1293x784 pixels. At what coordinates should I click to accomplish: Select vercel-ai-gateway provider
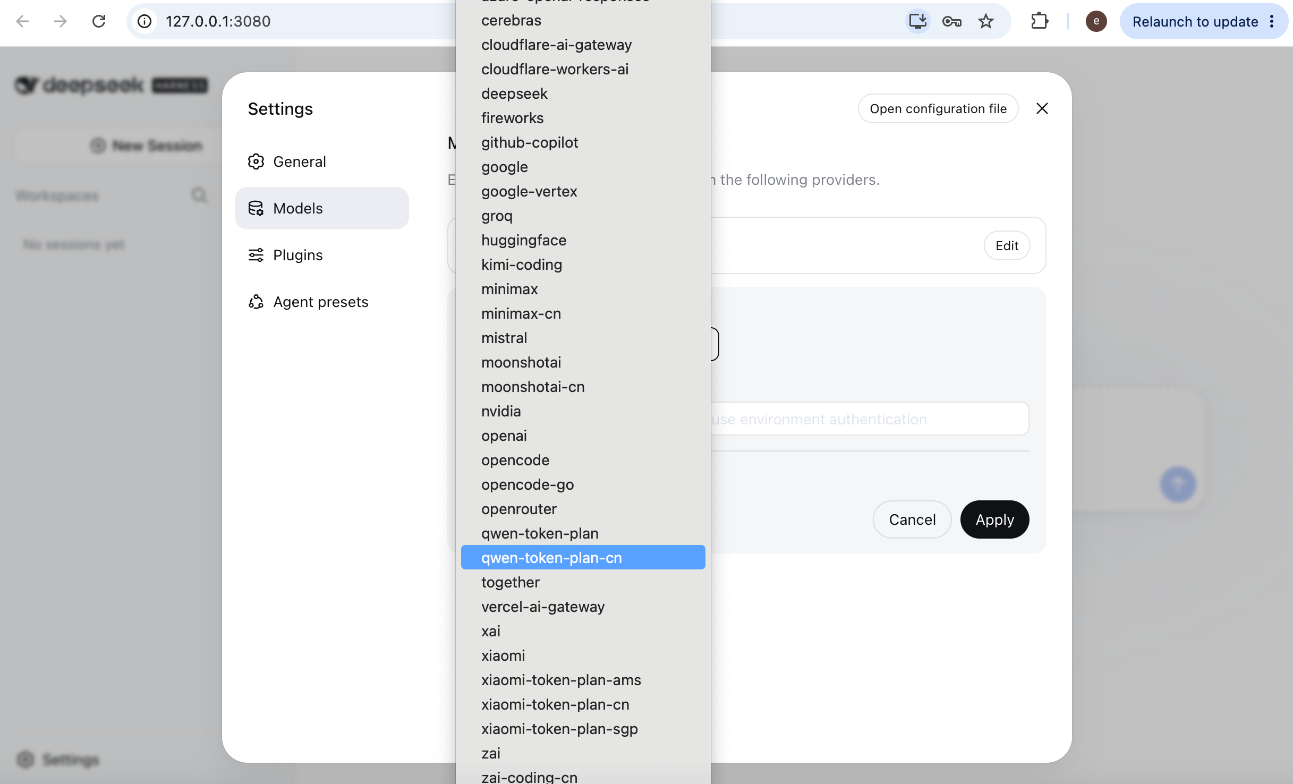point(583,607)
